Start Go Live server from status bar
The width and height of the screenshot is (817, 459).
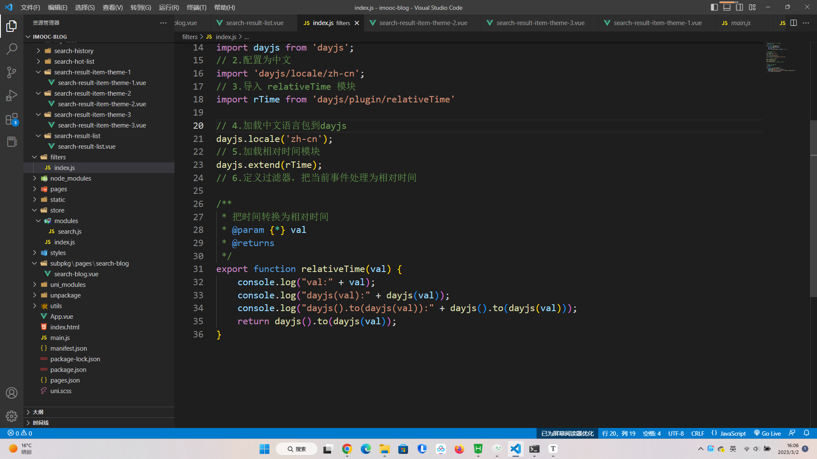click(767, 433)
